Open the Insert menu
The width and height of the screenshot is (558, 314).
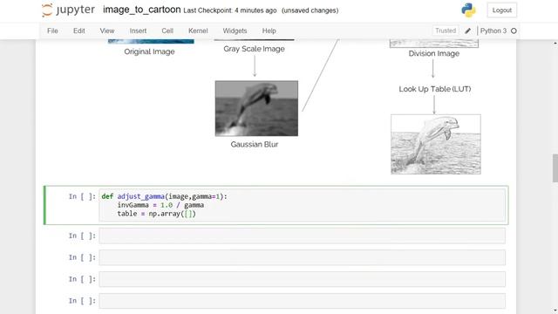click(x=138, y=31)
